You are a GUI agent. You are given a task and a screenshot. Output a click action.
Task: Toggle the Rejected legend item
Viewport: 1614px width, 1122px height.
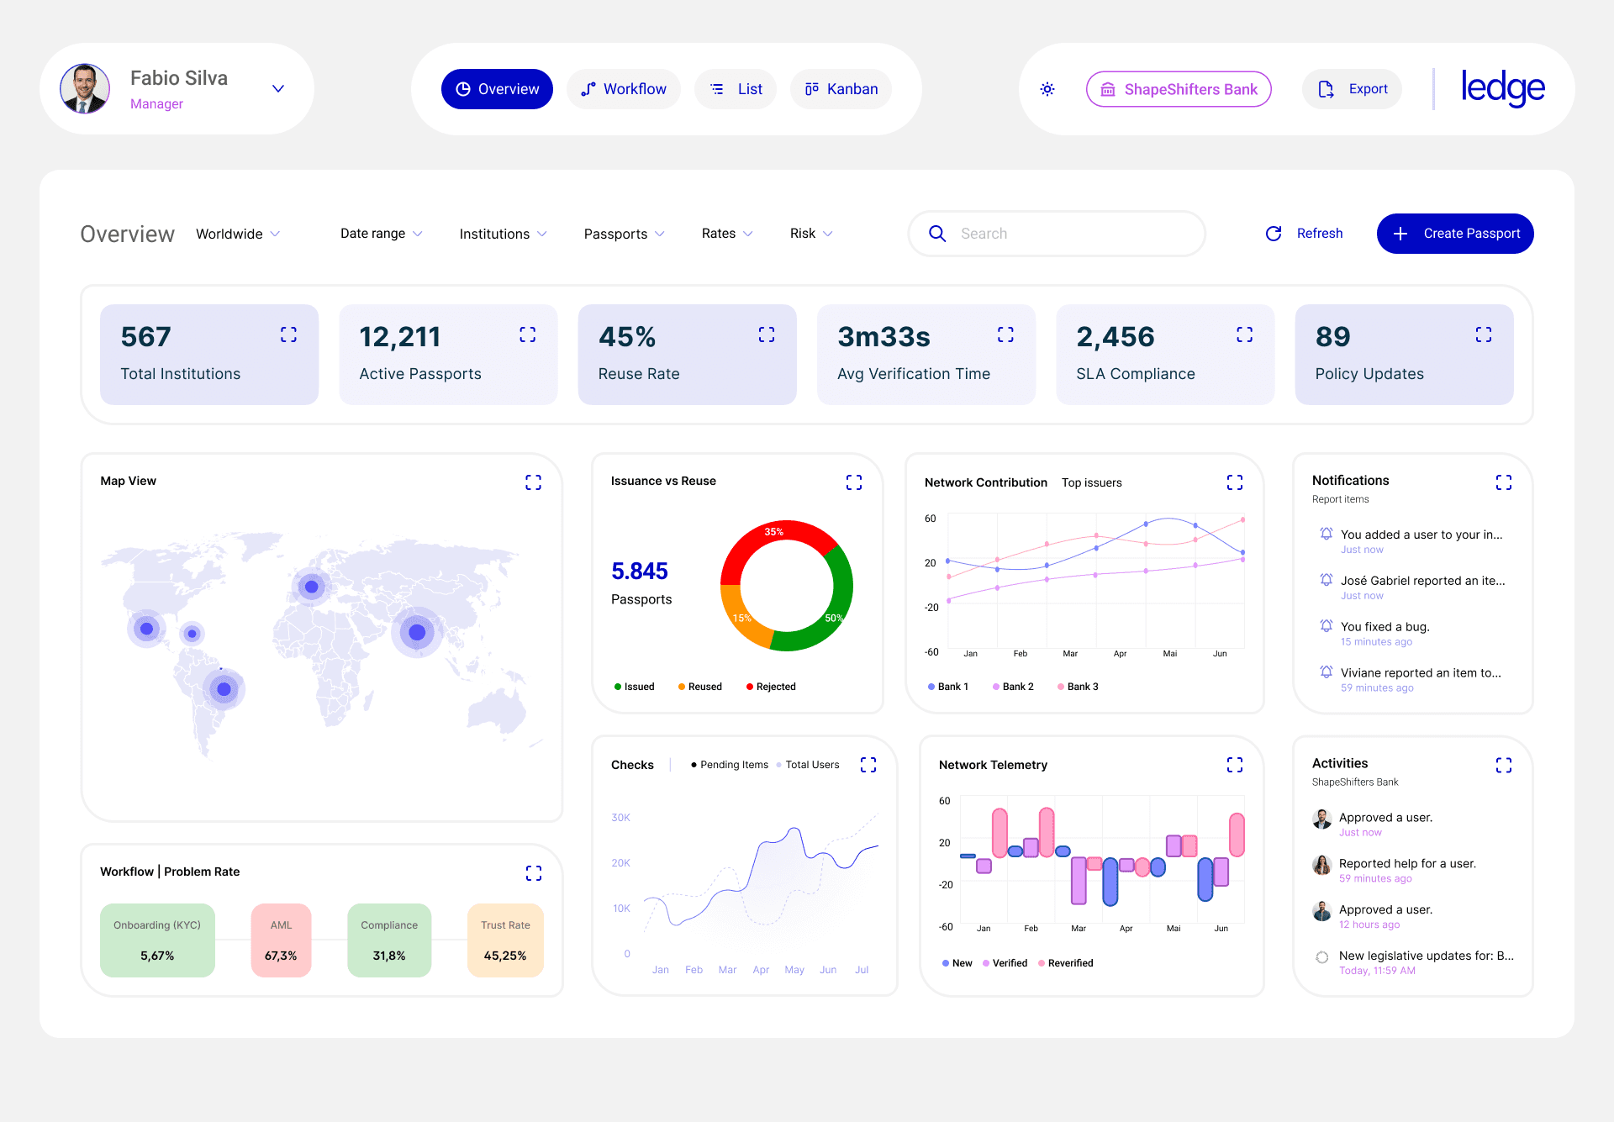pos(771,687)
